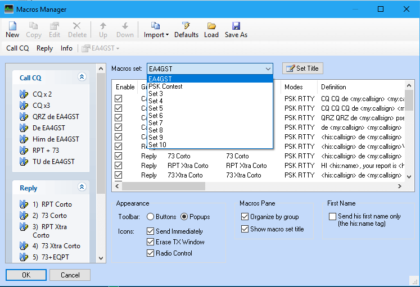Click the Edit macro toolbar icon
The image size is (420, 287).
[x=55, y=30]
